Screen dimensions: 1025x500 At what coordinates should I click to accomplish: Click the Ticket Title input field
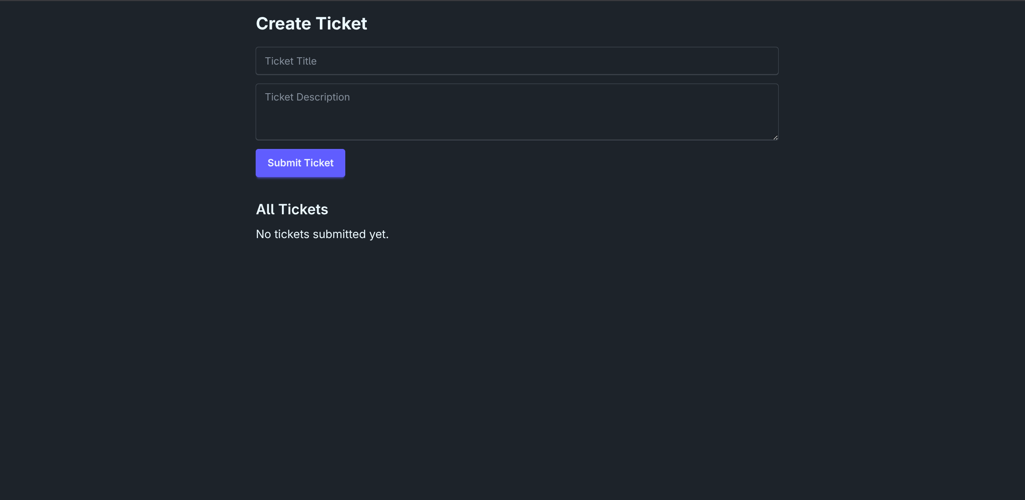[x=517, y=61]
